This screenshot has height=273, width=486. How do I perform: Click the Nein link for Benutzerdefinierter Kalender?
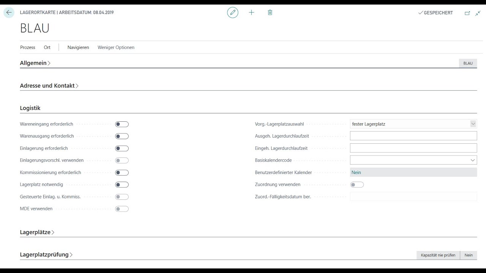(356, 172)
